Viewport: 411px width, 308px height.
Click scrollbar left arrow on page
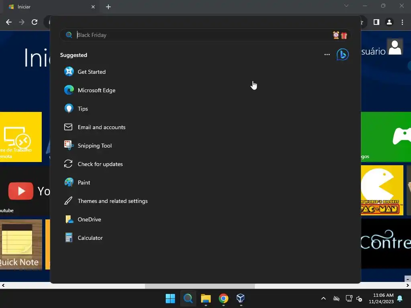[x=3, y=286]
